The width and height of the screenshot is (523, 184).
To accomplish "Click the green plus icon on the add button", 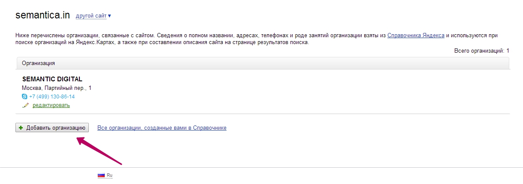I will click(21, 128).
